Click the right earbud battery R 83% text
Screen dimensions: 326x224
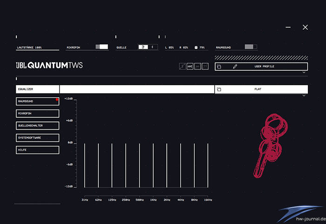(184, 48)
